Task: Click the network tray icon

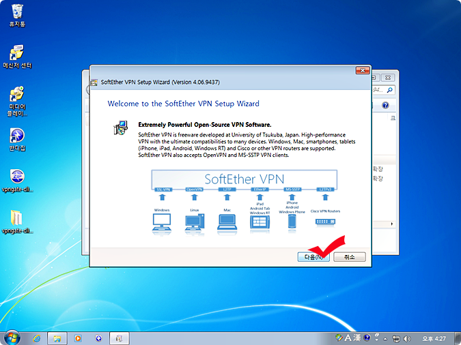Action: (x=396, y=339)
